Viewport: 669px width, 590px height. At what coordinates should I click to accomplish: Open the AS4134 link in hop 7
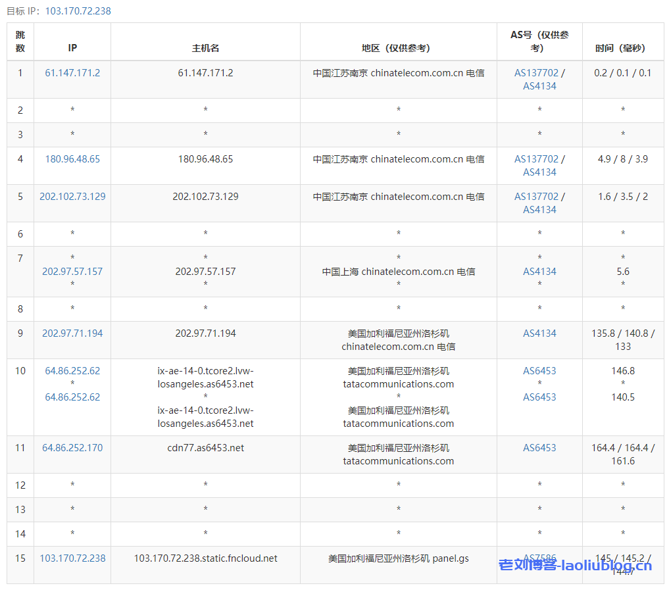click(539, 271)
